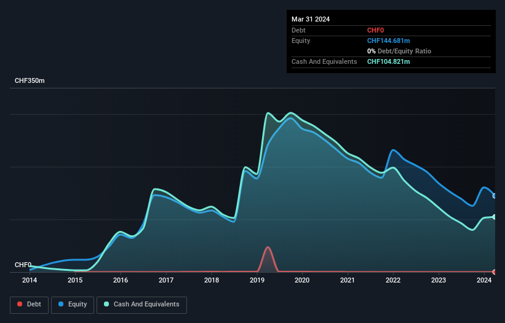Viewport: 505px width, 323px height.
Task: Click the red Debt endpoint marker
Action: [x=494, y=272]
